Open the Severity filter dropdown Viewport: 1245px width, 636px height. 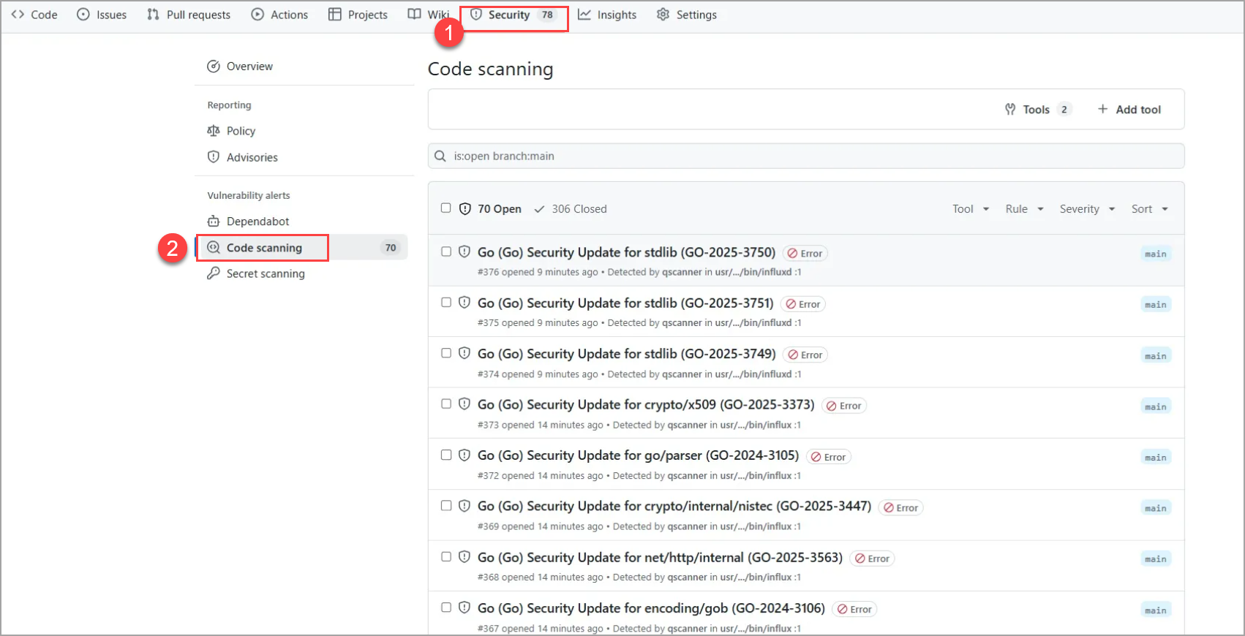click(x=1087, y=209)
